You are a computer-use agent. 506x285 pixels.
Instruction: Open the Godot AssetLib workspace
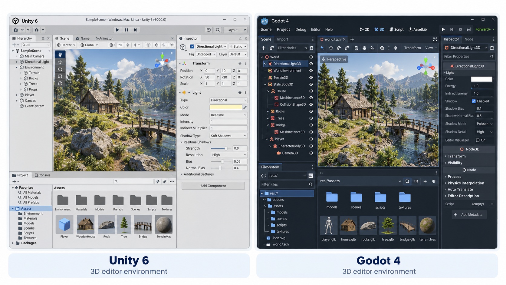pyautogui.click(x=418, y=29)
